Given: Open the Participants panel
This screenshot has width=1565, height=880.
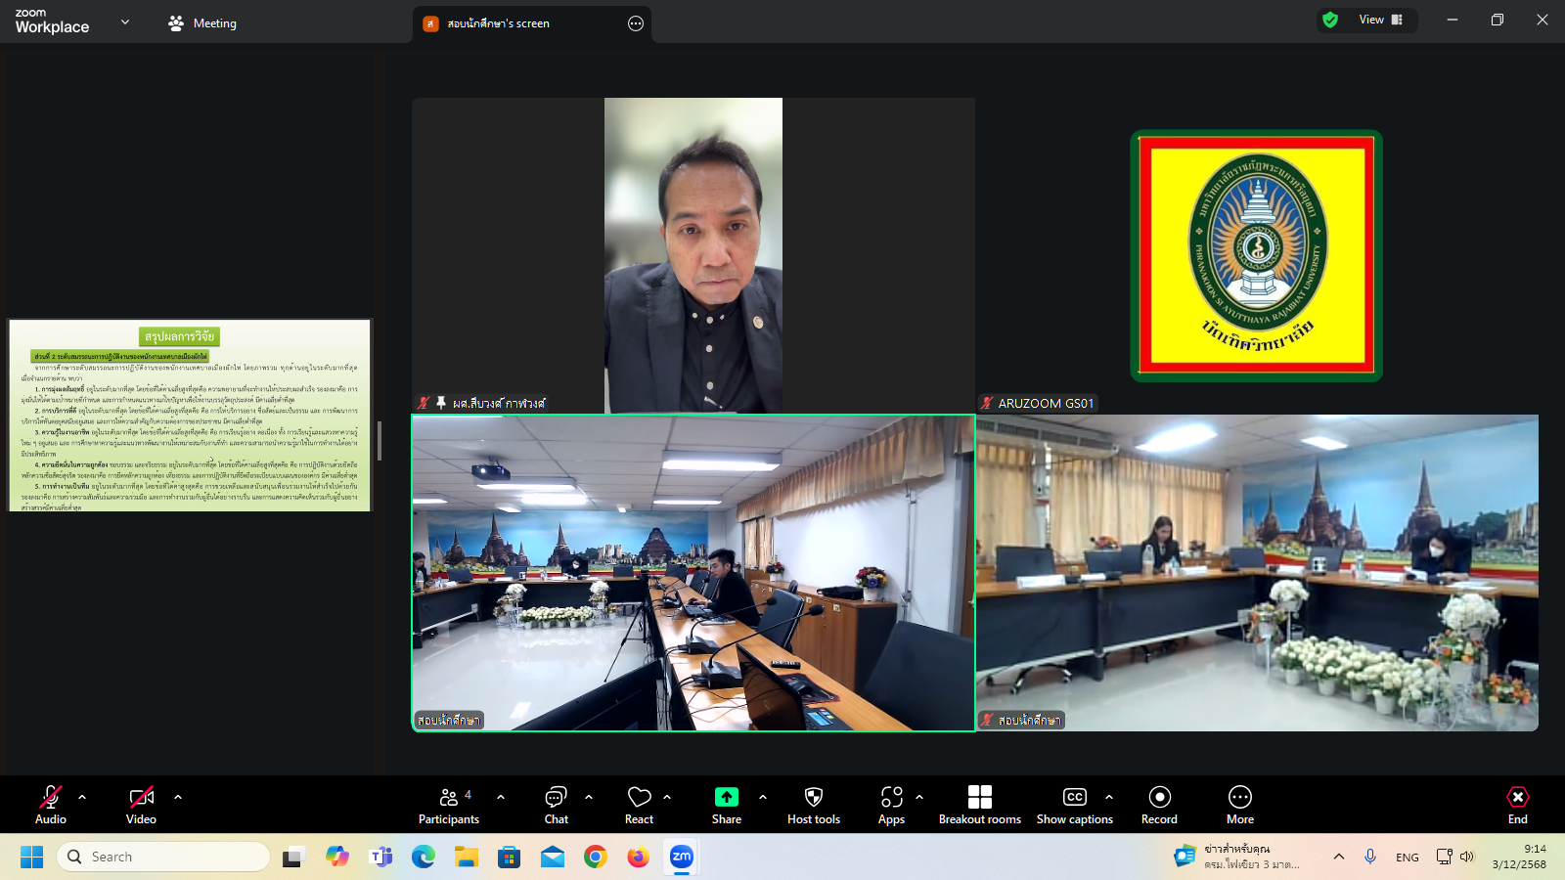Looking at the screenshot, I should (x=449, y=805).
